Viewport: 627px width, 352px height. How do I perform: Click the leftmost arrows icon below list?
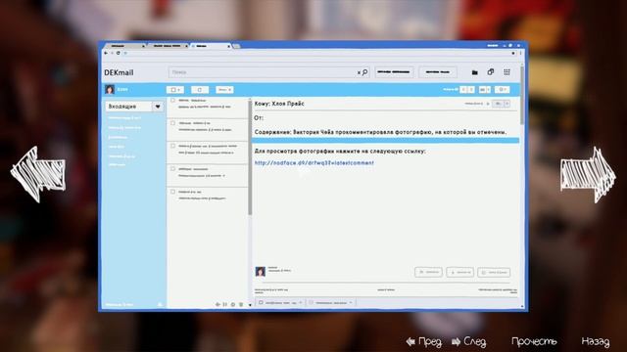[217, 304]
